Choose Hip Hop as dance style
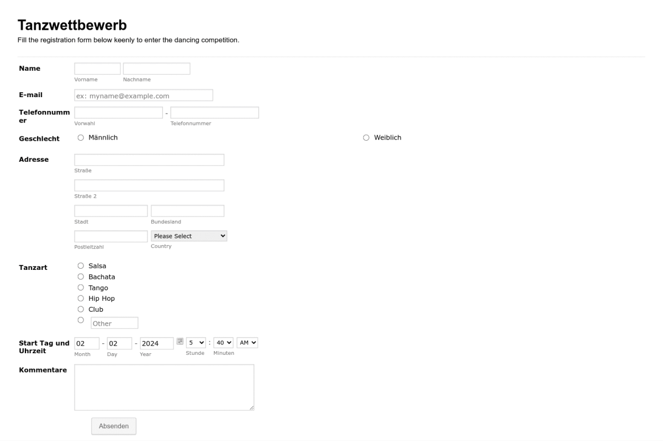Screen dimensions: 663x441 [81, 298]
